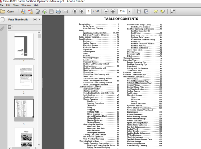Screen dimensions: 201x149
Task: Select the highlight text tool
Action: click(x=163, y=11)
